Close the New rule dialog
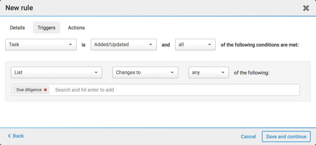The width and height of the screenshot is (316, 145). coord(306,8)
